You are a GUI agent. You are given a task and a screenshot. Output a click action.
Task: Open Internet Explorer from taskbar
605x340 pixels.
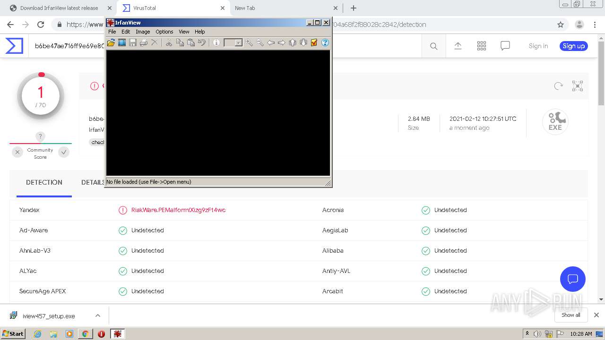38,334
